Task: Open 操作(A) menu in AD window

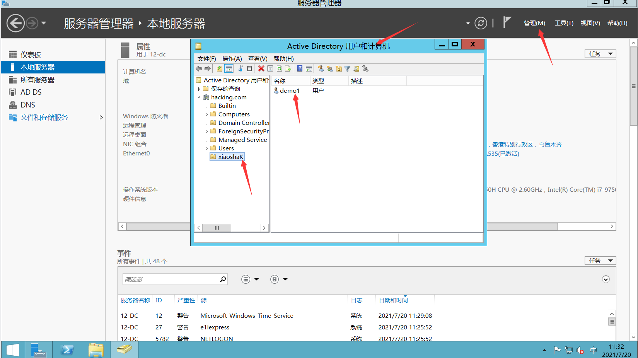Action: point(232,59)
